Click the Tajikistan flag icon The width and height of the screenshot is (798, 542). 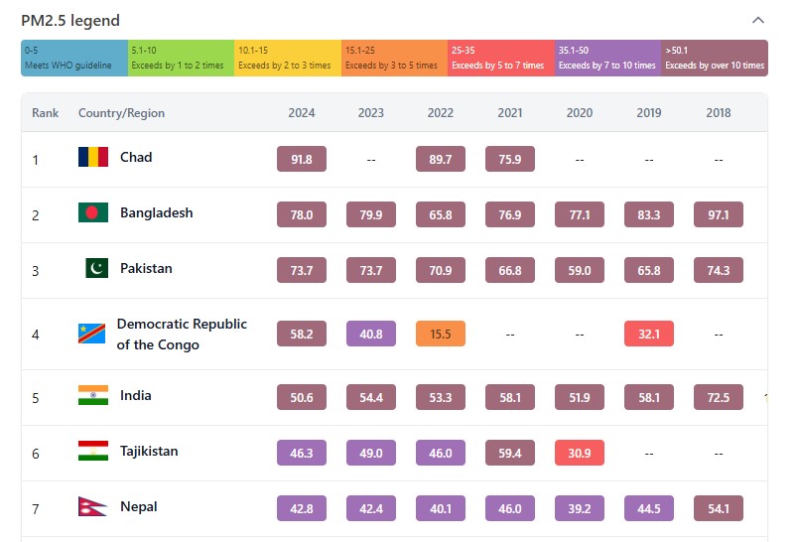point(93,452)
